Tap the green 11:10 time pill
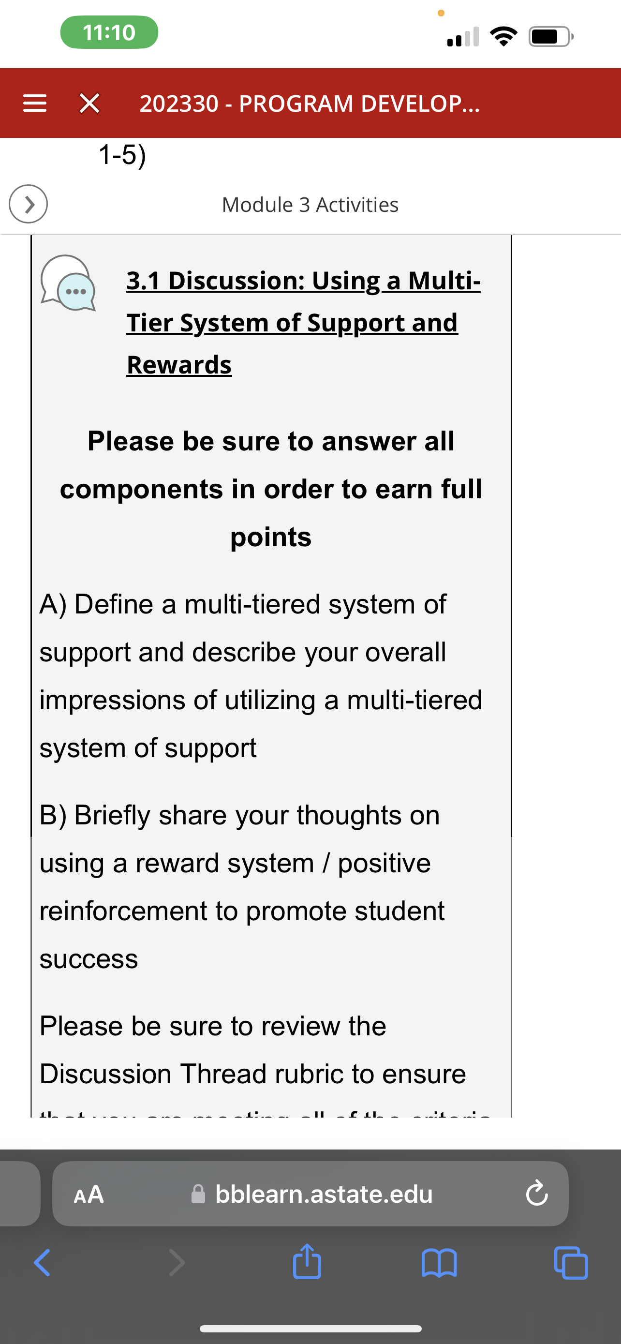This screenshot has height=1344, width=621. click(x=109, y=32)
